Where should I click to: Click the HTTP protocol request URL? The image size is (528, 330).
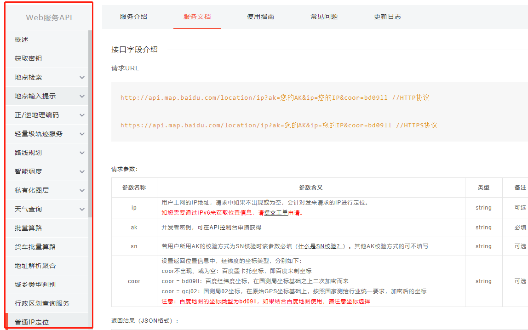click(x=275, y=98)
